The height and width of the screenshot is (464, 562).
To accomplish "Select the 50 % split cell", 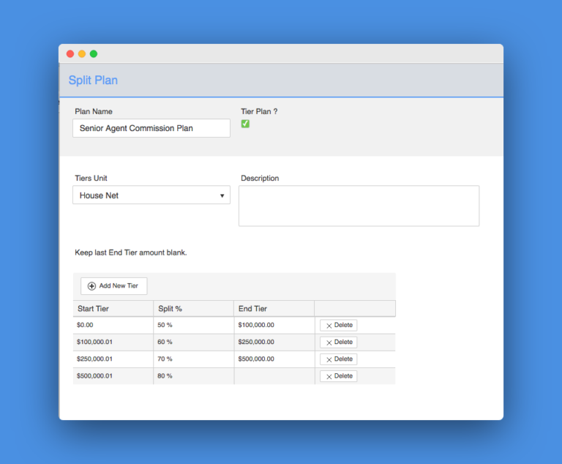I will (x=193, y=325).
